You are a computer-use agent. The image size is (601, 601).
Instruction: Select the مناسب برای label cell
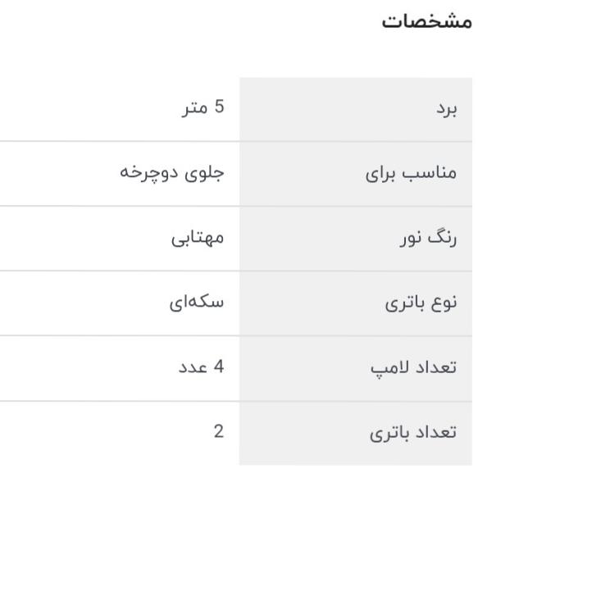click(355, 174)
